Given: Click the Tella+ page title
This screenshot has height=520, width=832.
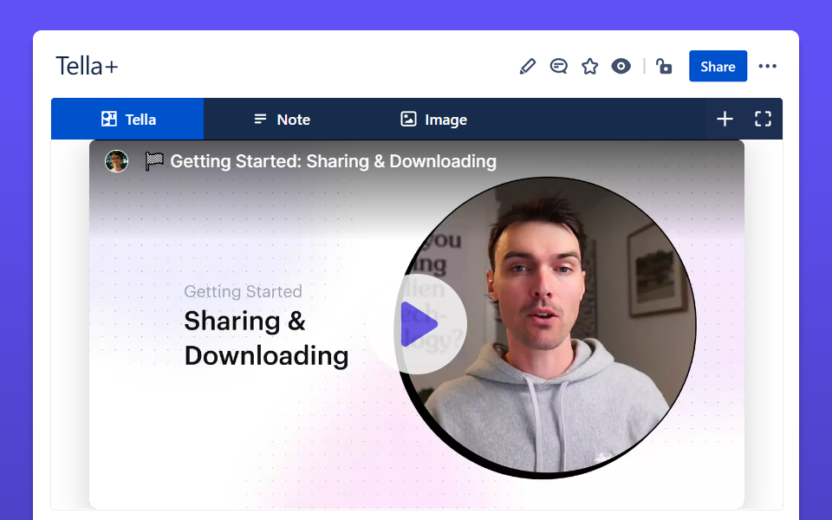Looking at the screenshot, I should tap(87, 67).
